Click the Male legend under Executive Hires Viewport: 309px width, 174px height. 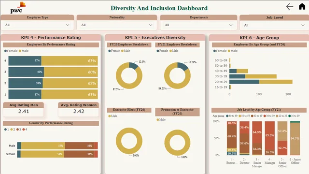[112, 116]
